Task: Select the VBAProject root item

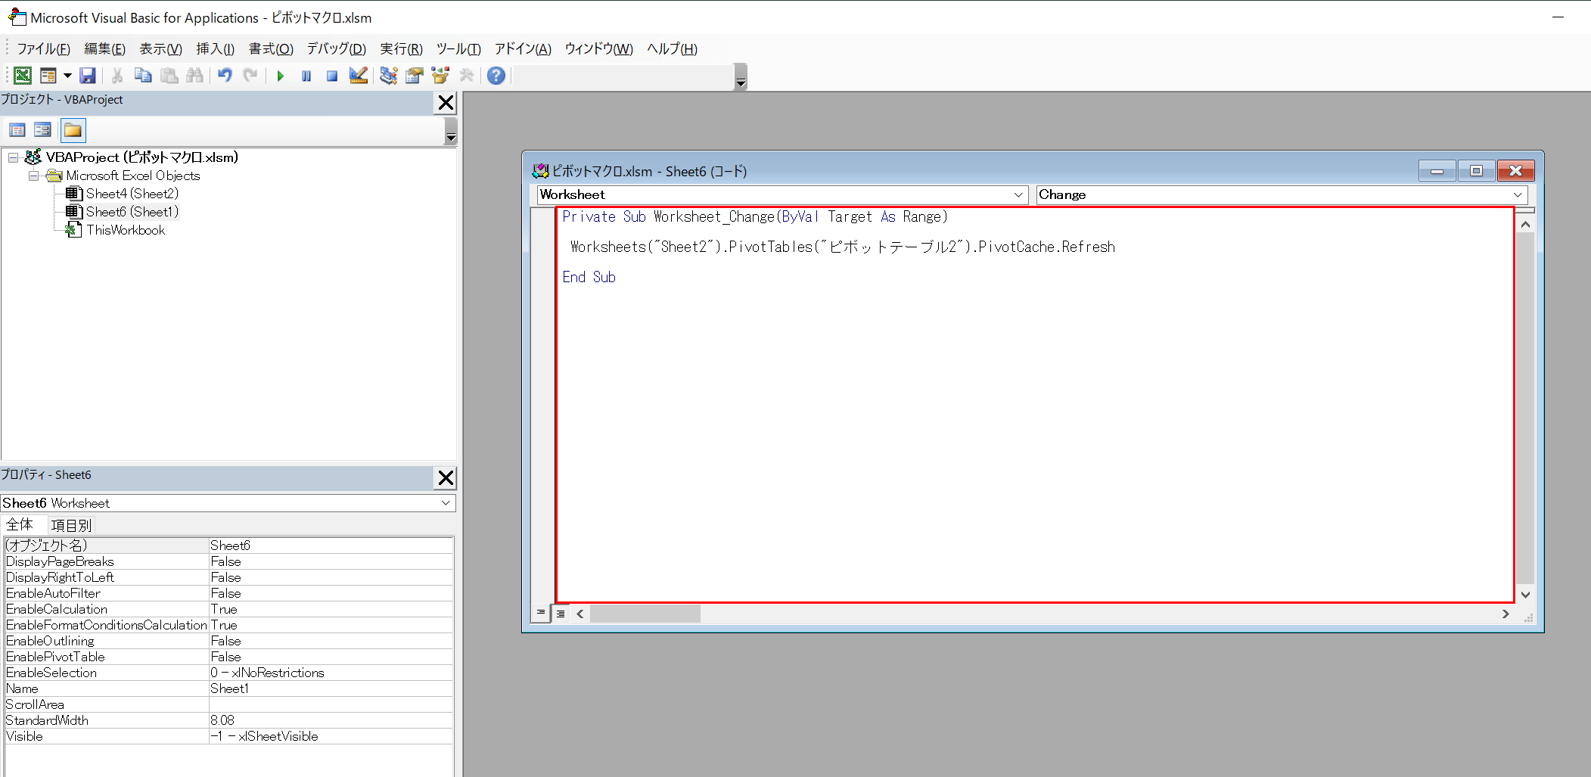Action: (141, 157)
